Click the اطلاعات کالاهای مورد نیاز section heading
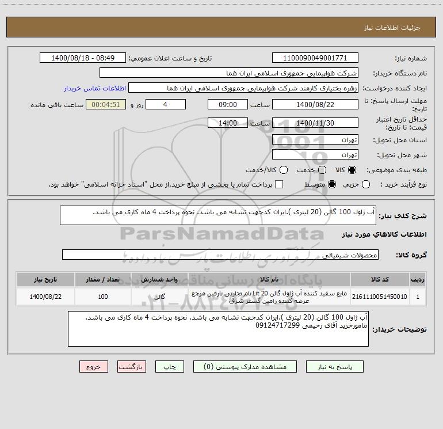 (384, 234)
